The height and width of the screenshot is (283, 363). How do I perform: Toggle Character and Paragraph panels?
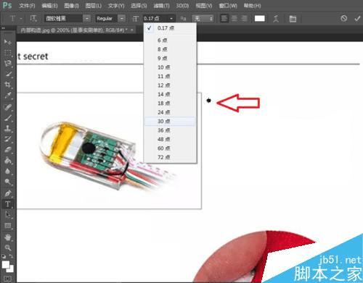pos(293,18)
